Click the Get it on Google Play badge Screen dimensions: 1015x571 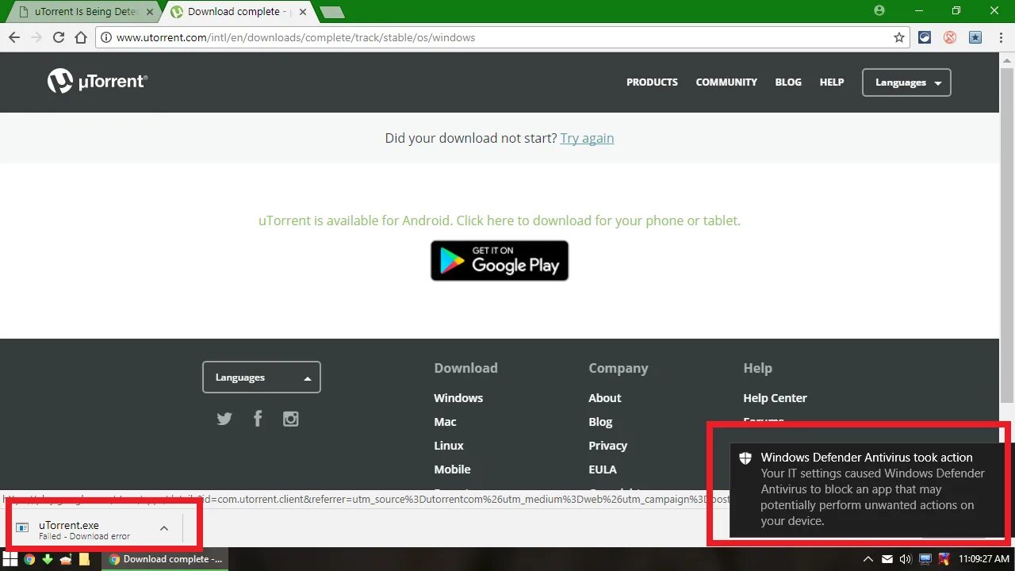500,260
